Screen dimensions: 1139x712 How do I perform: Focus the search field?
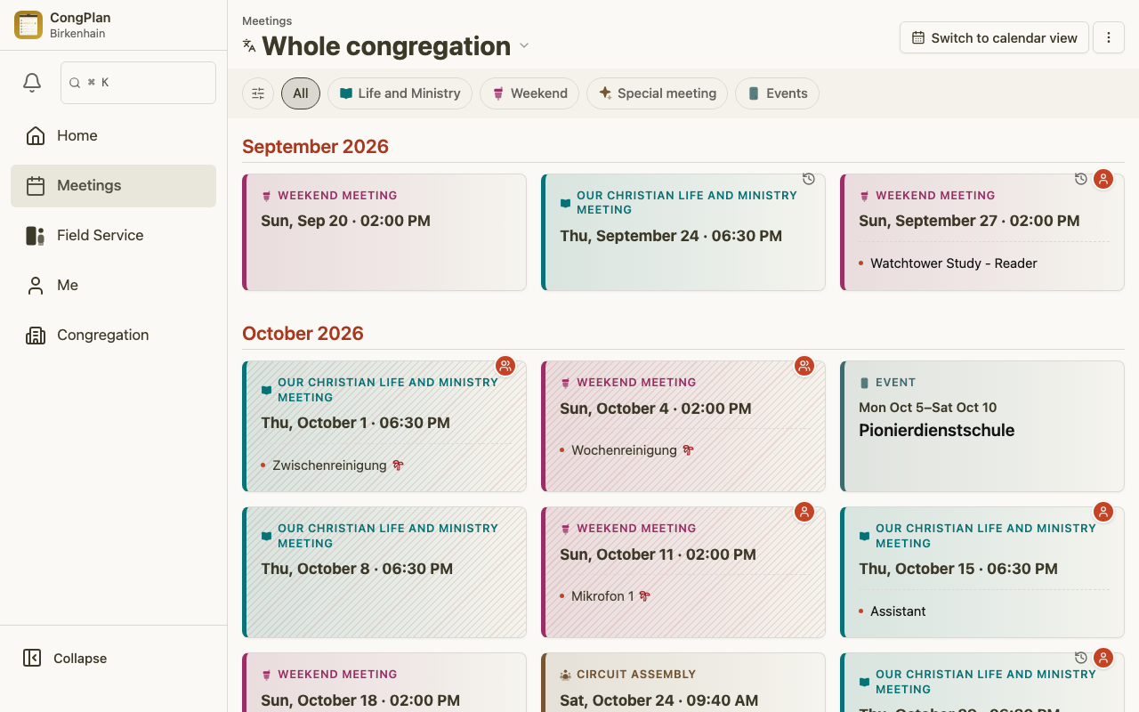(138, 83)
